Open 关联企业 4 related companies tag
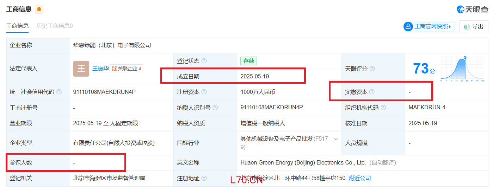The width and height of the screenshot is (493, 187). click(x=127, y=69)
